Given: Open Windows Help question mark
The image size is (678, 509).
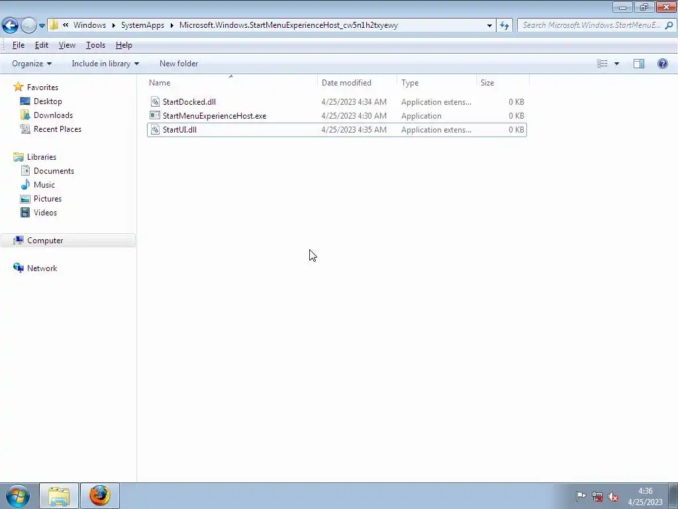Looking at the screenshot, I should coord(662,64).
